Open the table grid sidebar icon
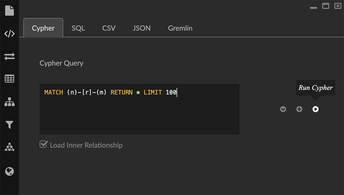Image resolution: width=344 pixels, height=195 pixels. point(10,79)
